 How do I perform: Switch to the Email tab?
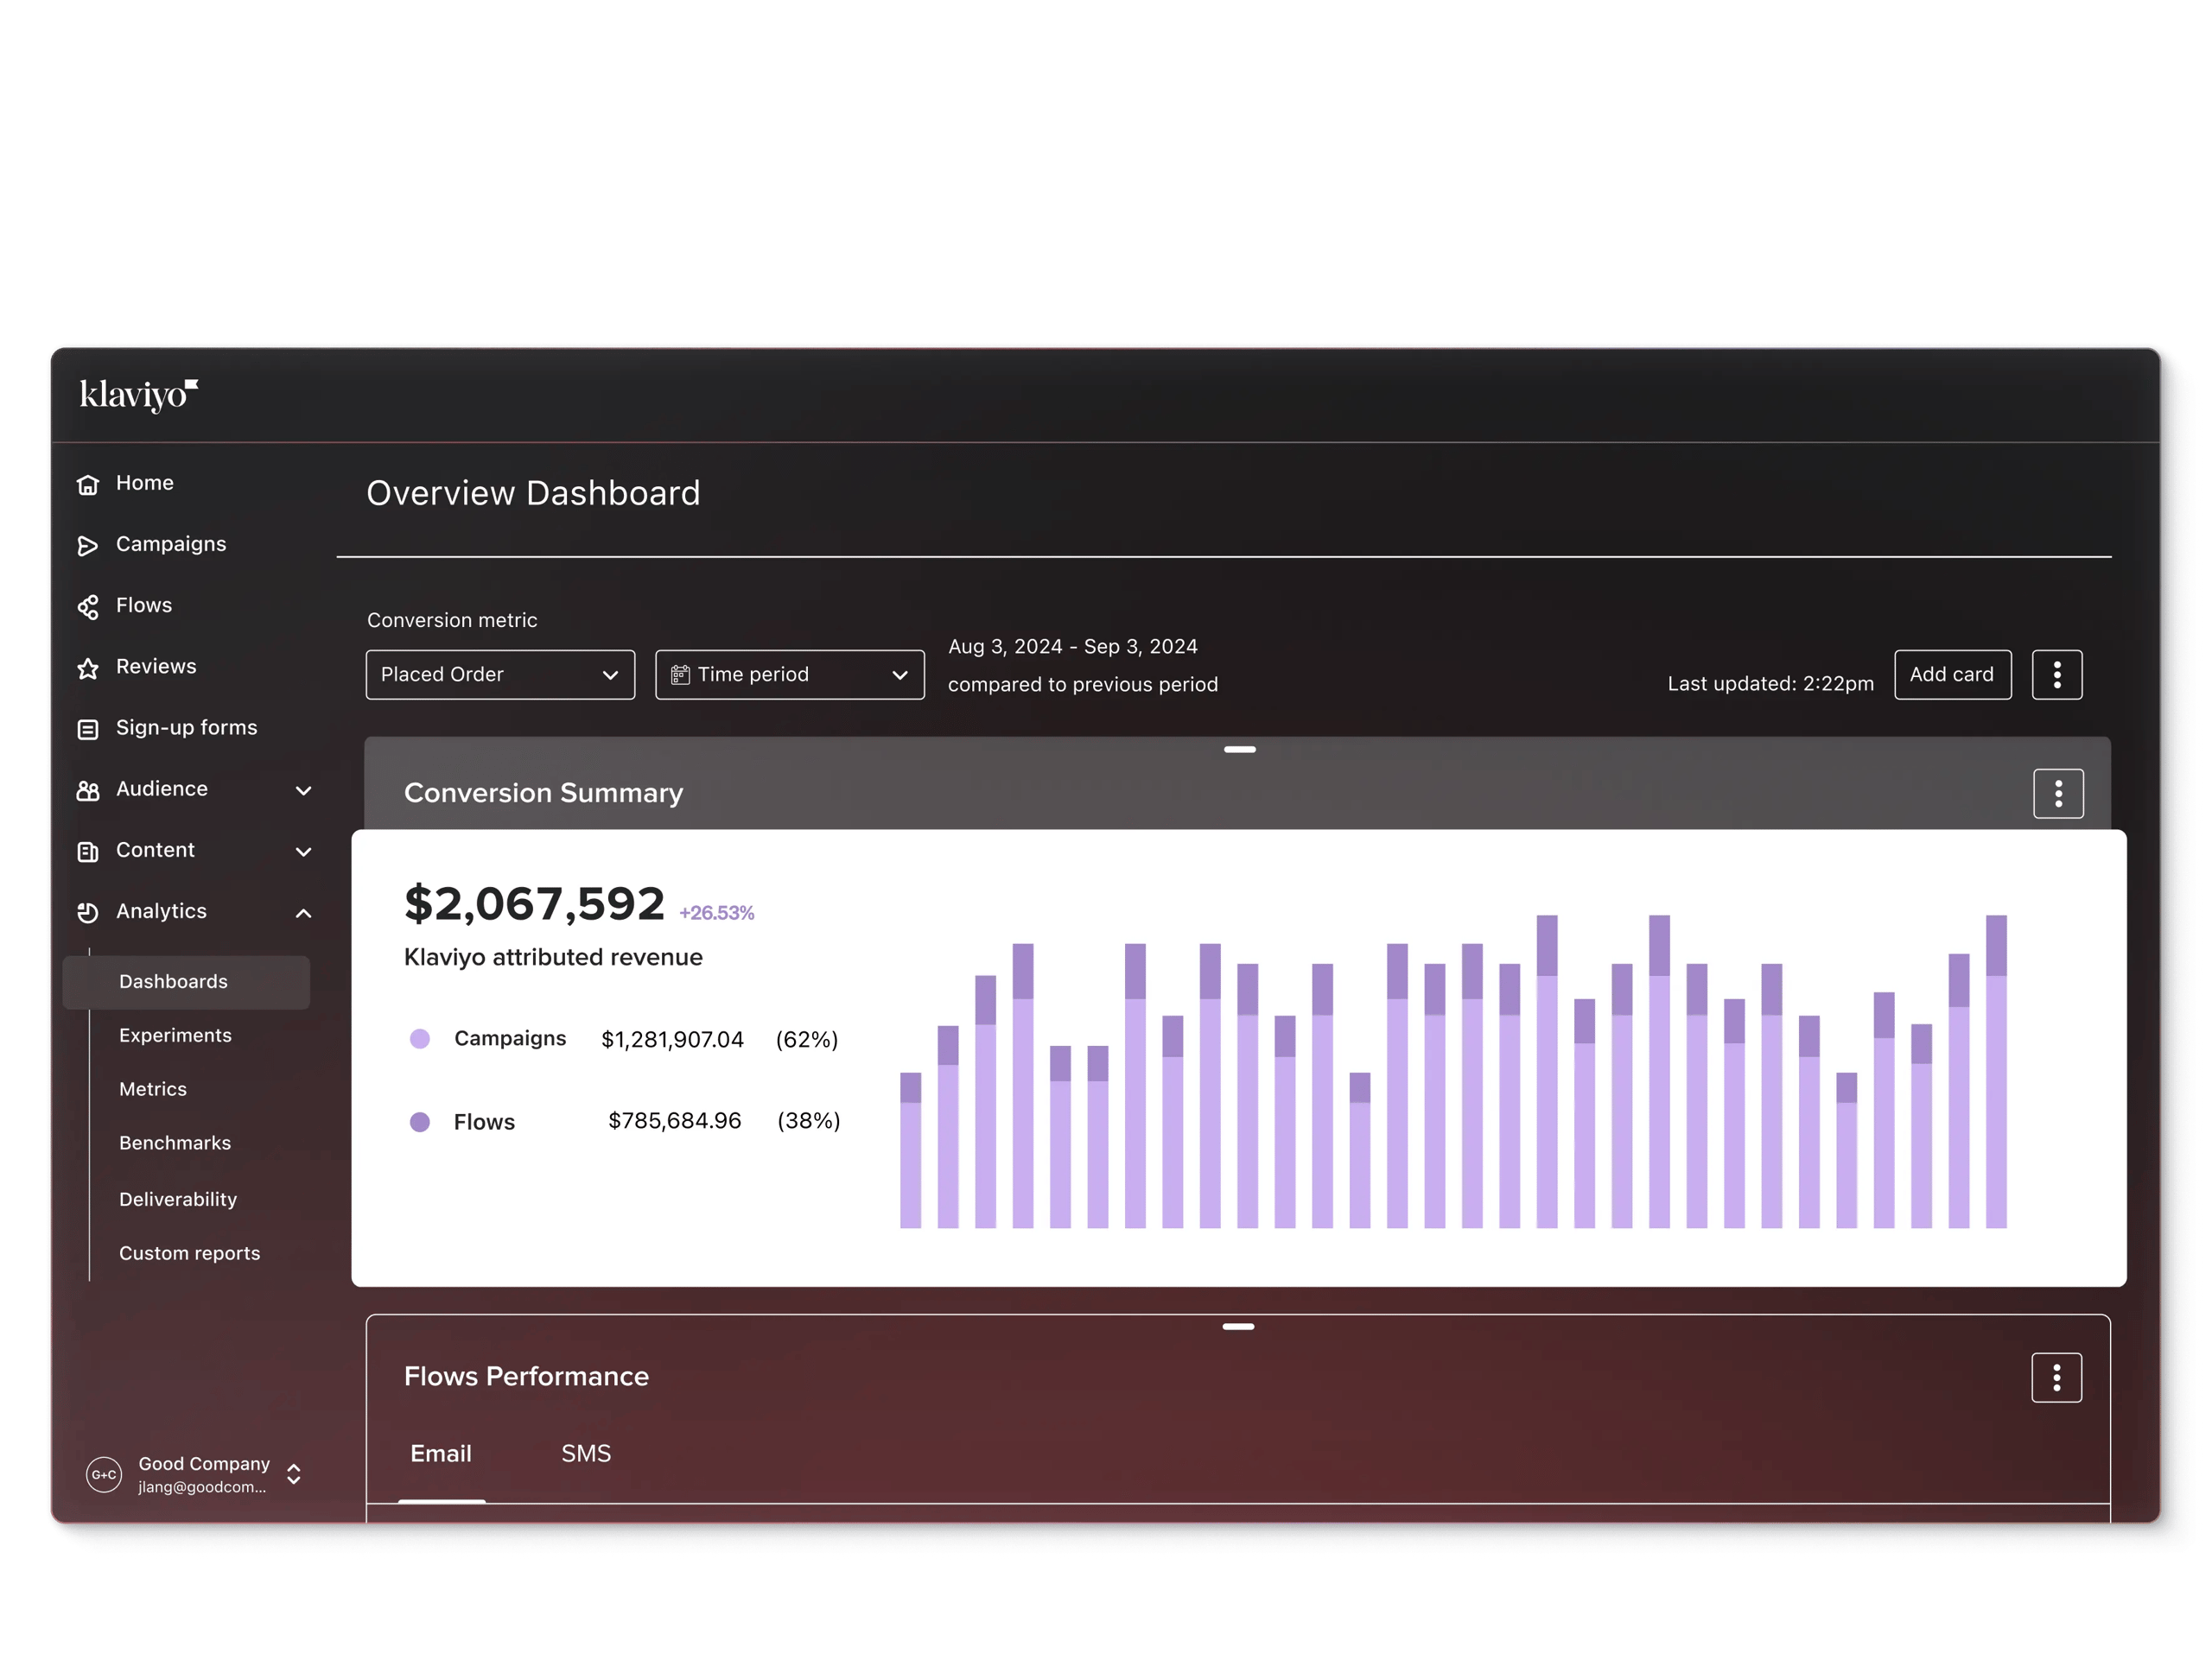click(x=441, y=1454)
